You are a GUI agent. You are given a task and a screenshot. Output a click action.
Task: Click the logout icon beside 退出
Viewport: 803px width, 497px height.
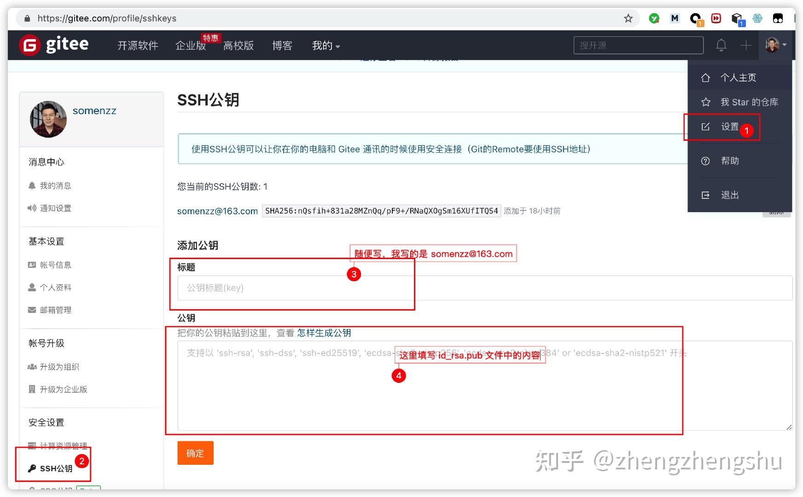(x=705, y=195)
